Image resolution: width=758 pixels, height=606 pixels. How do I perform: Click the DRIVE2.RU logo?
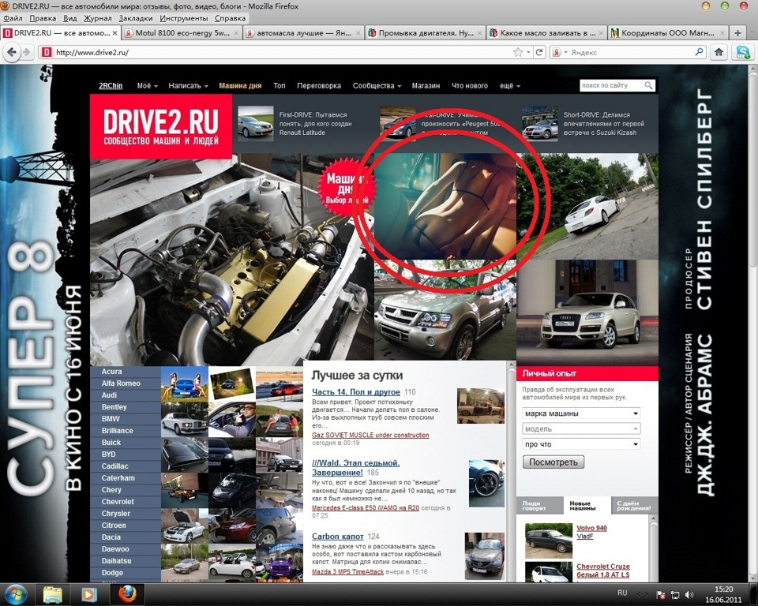pyautogui.click(x=161, y=126)
